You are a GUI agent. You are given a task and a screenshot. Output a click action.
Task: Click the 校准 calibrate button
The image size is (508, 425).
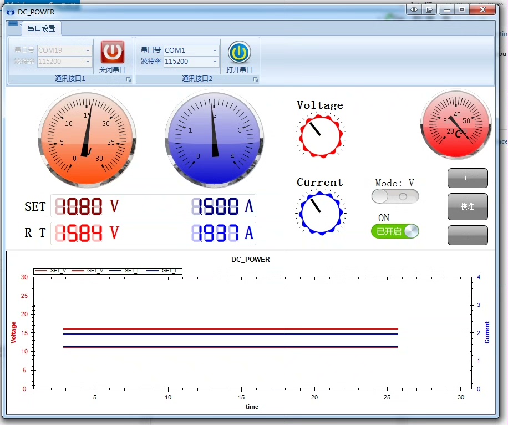(468, 206)
